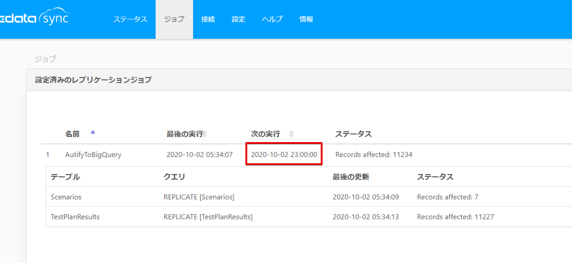
Task: Click the 名前 column header
Action: (72, 134)
